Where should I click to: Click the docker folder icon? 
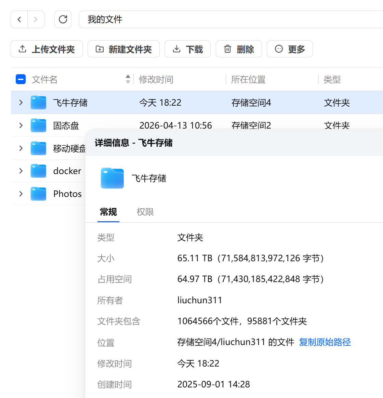(x=38, y=171)
